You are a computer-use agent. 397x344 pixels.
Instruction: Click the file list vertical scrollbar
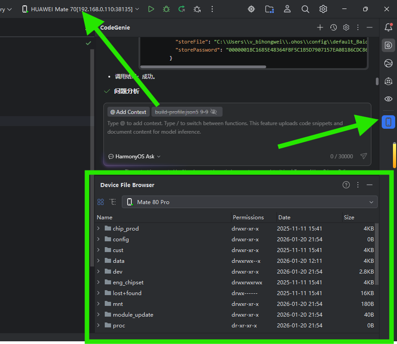(x=377, y=254)
